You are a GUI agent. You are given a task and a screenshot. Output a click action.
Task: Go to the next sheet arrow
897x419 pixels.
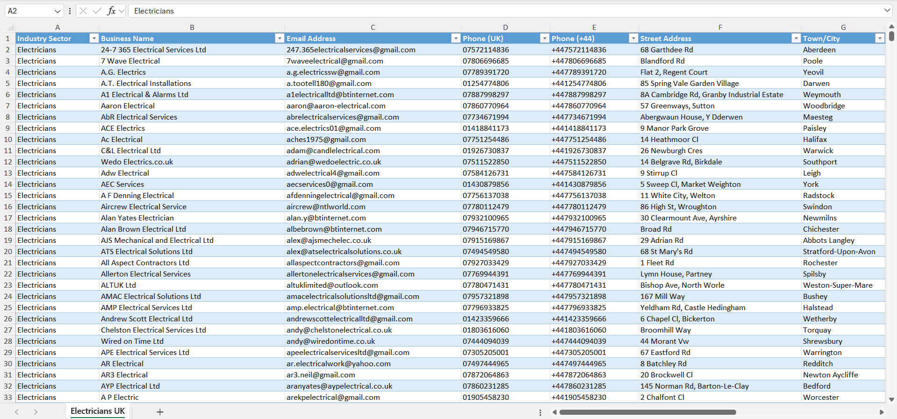(36, 412)
